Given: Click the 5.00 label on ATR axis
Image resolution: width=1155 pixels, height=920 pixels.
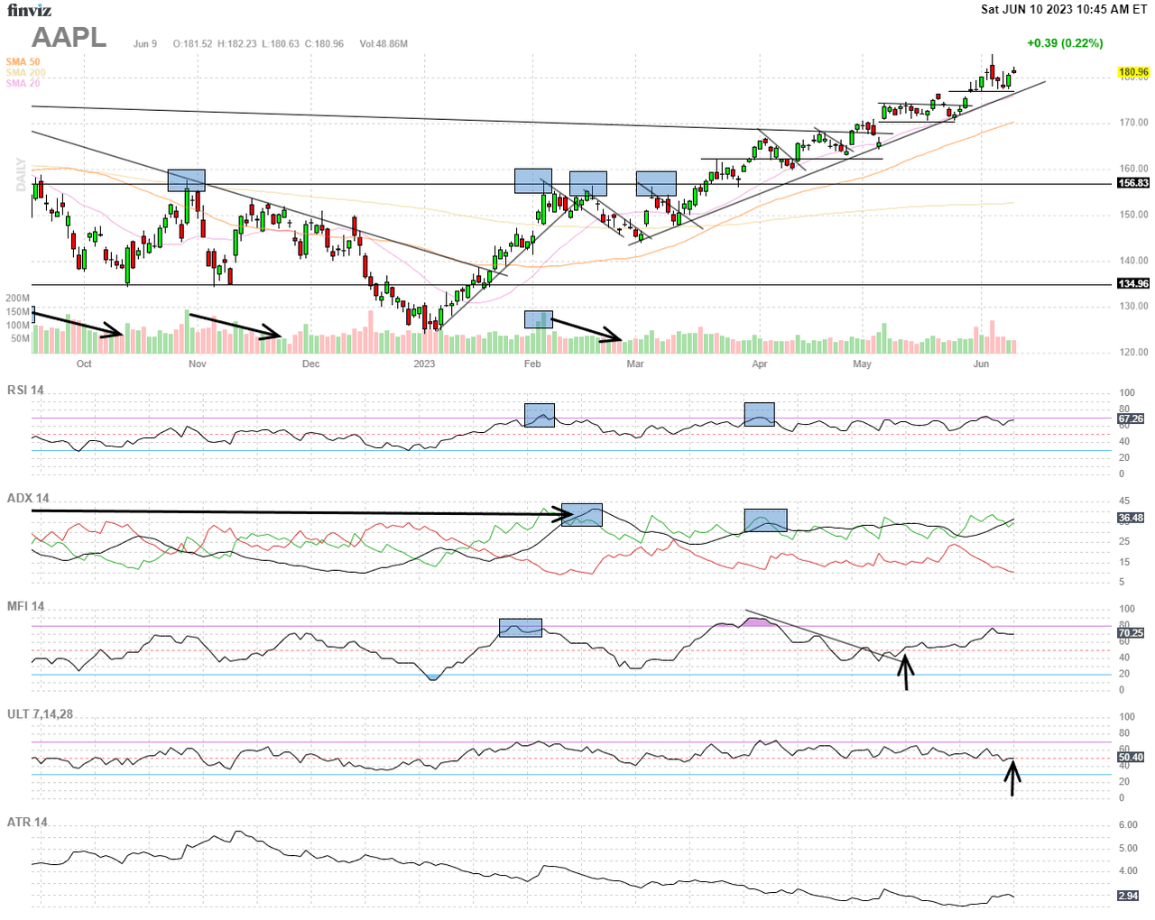Looking at the screenshot, I should (x=1128, y=849).
